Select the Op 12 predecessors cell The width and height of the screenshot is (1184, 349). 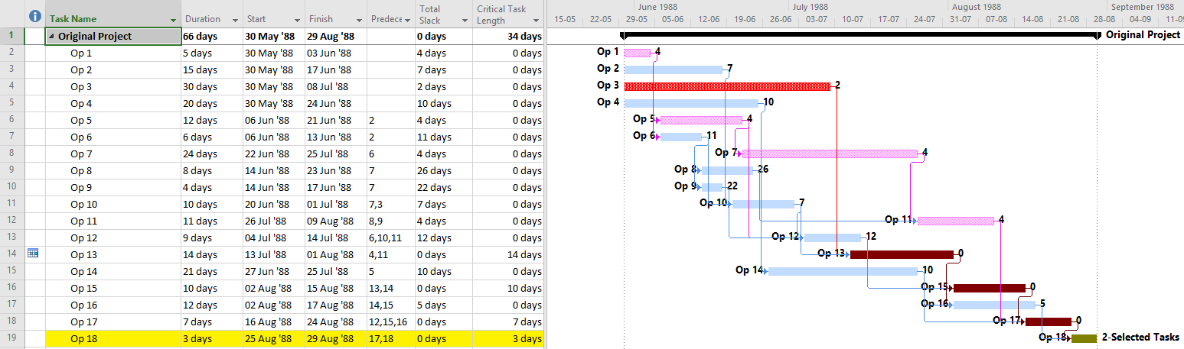point(390,238)
